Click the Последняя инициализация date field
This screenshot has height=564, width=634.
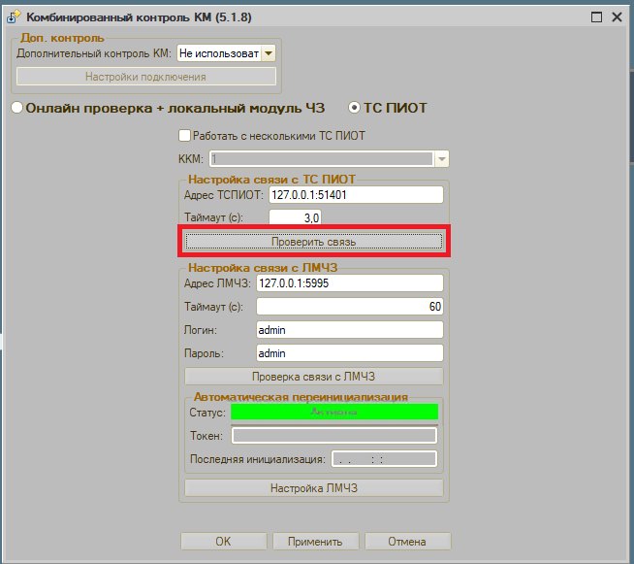pyautogui.click(x=384, y=459)
